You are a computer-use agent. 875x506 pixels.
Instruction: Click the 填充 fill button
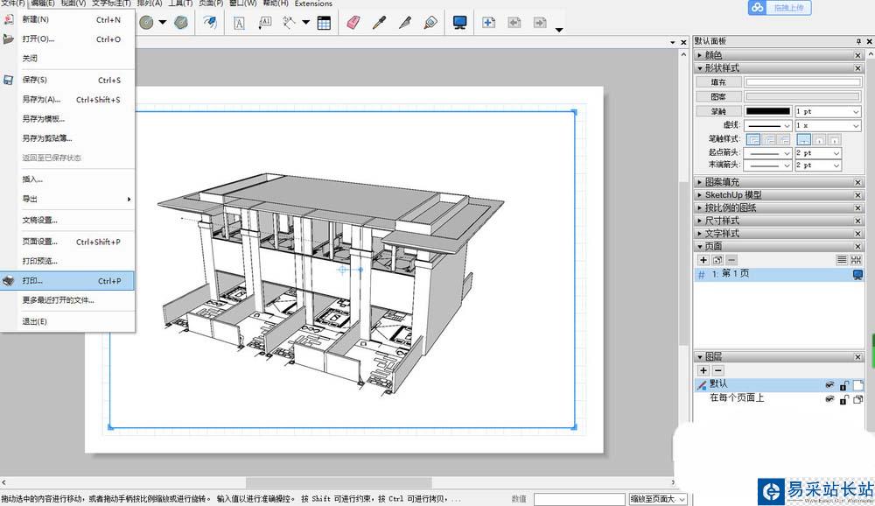(718, 82)
